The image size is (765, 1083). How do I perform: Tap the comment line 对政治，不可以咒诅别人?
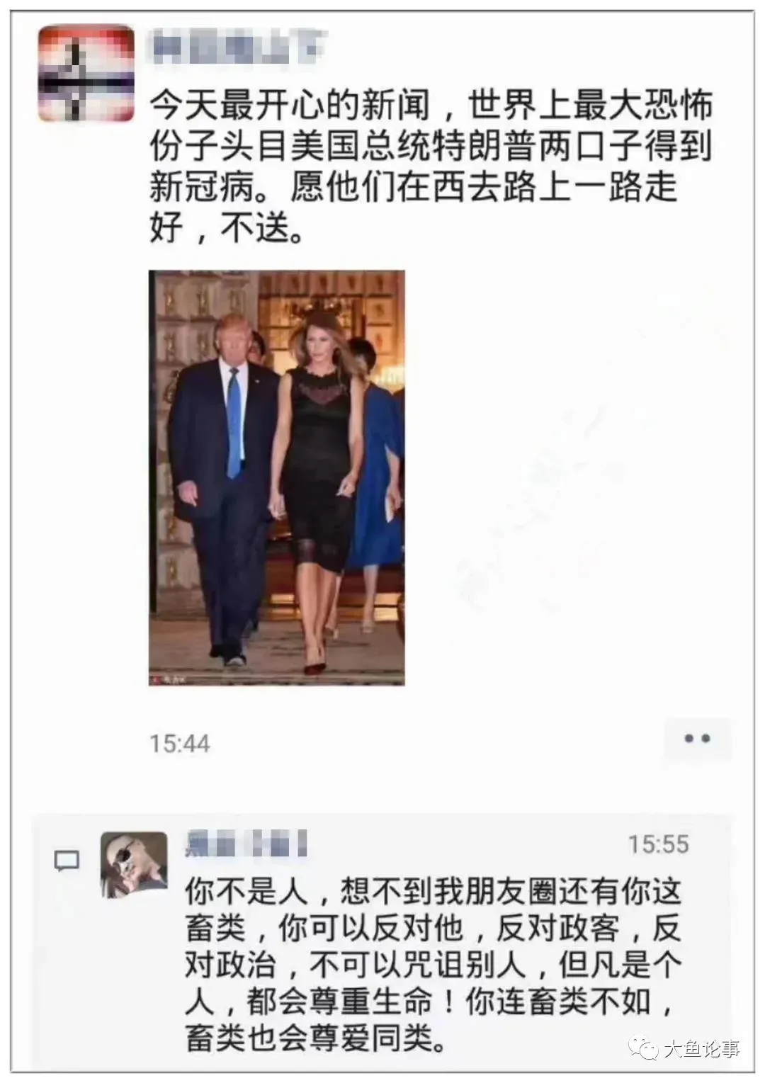tap(433, 965)
